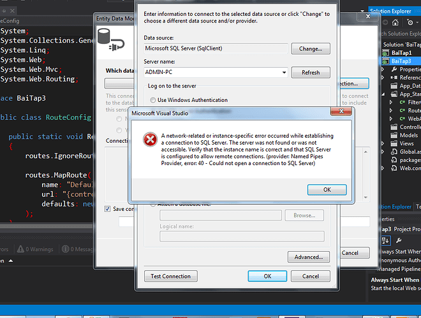The height and width of the screenshot is (318, 421).
Task: Open the Server name dropdown
Action: pos(283,73)
